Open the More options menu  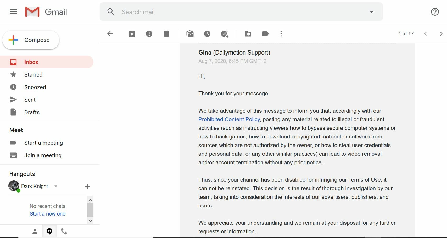point(281,34)
